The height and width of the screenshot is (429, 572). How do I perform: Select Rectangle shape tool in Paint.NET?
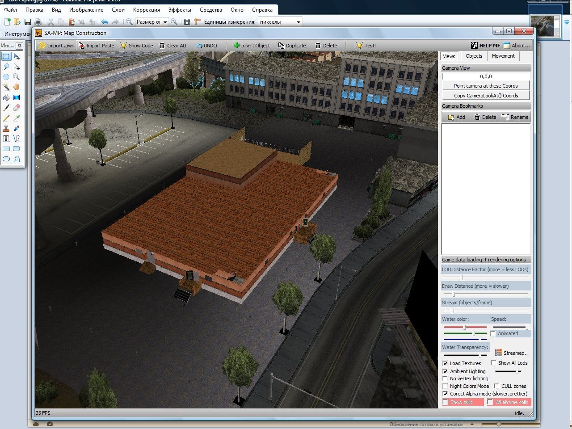pos(6,149)
